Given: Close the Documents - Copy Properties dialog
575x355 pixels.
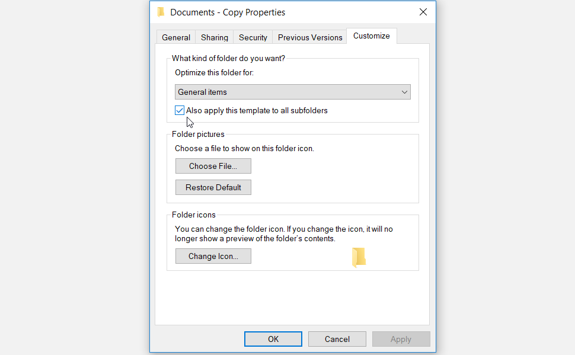Looking at the screenshot, I should [x=423, y=12].
